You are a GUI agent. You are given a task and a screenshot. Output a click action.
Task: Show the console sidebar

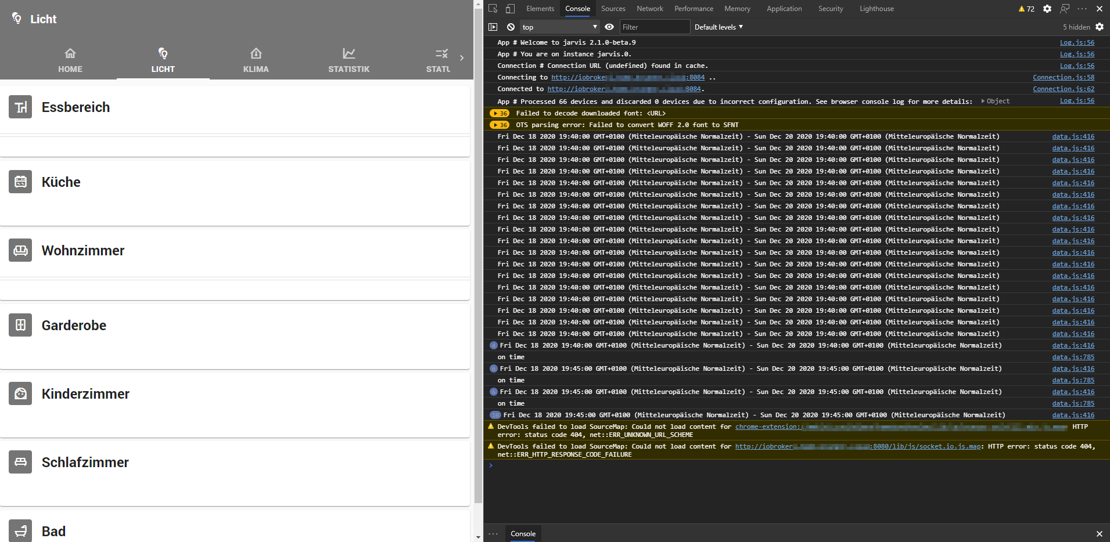[493, 27]
